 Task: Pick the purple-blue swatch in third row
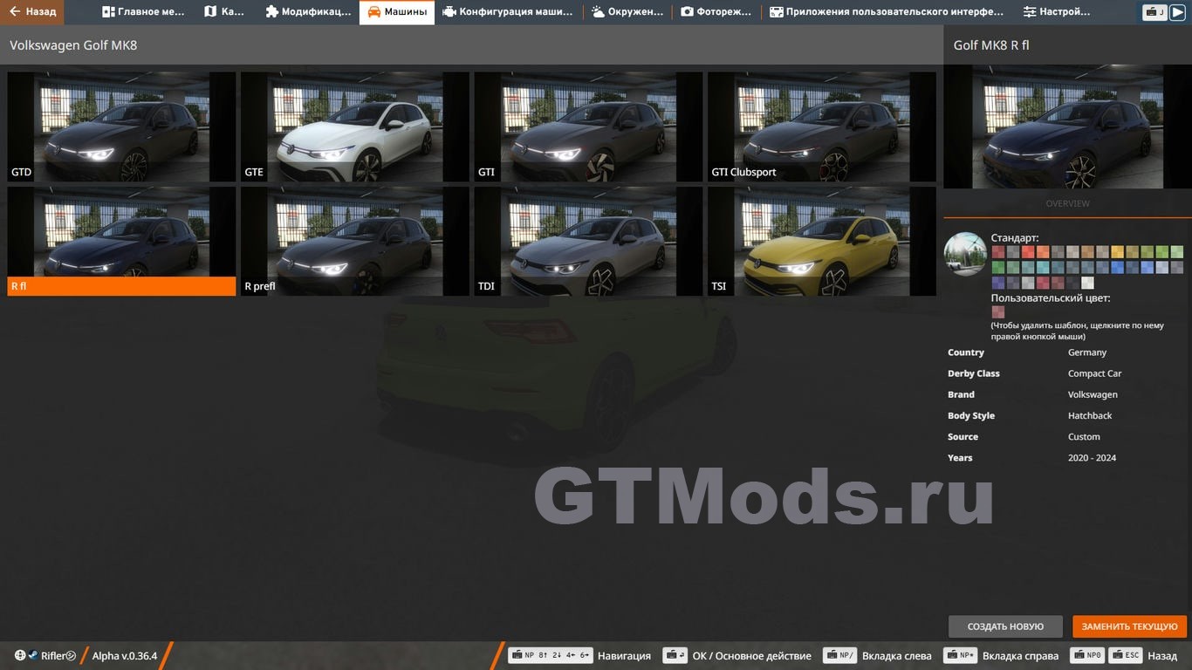point(998,283)
